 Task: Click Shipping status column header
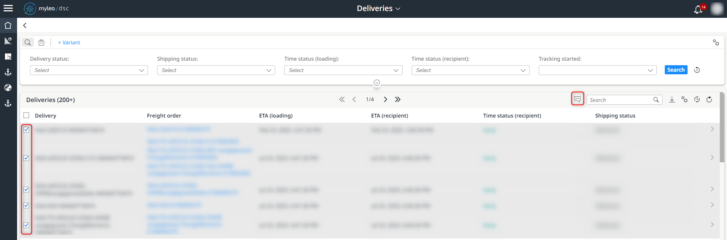coord(615,116)
